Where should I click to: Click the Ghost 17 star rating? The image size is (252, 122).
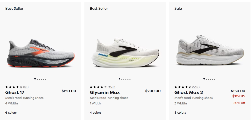click(x=14, y=87)
